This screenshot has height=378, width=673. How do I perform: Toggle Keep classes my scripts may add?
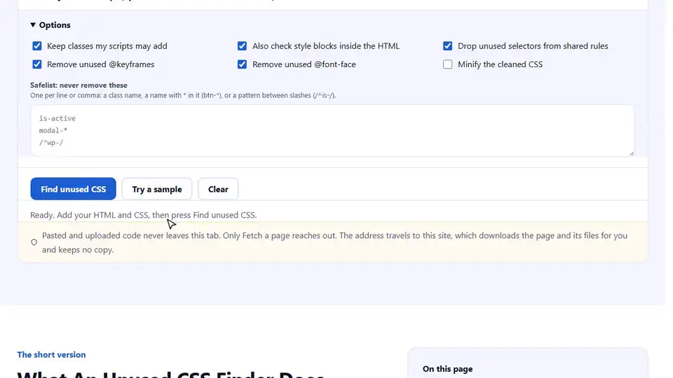[37, 46]
